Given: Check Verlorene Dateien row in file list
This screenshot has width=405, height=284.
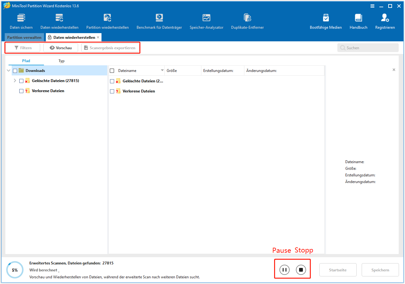Looking at the screenshot, I should pyautogui.click(x=112, y=91).
